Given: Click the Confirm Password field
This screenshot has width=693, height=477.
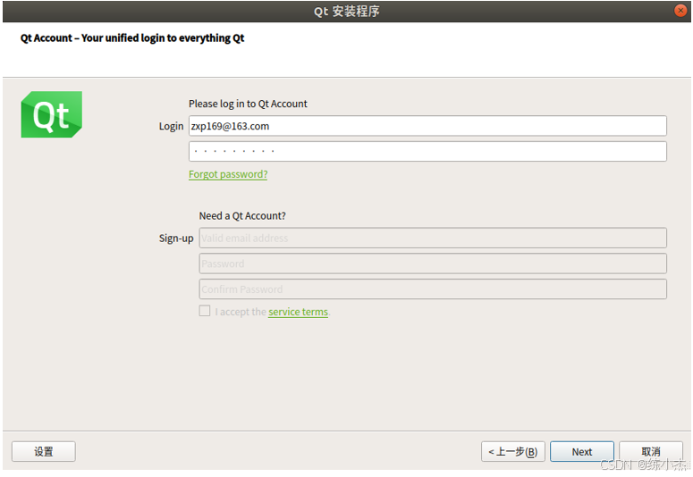Looking at the screenshot, I should tap(433, 289).
